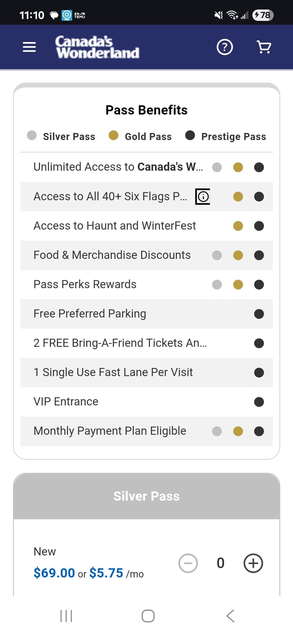Tap the 2 FREE Bring-A-Friend Tickets row
293x635 pixels.
(120, 343)
